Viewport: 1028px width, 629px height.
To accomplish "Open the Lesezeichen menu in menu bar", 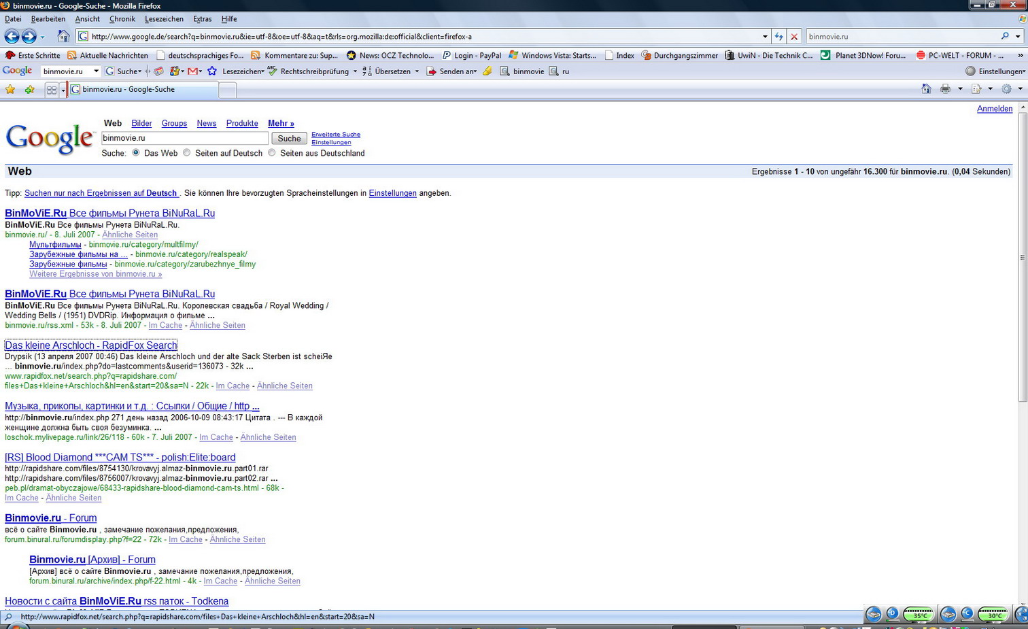I will [x=164, y=19].
